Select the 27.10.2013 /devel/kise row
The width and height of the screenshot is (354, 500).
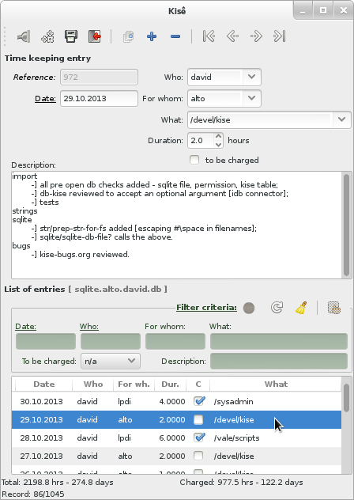[x=176, y=456]
